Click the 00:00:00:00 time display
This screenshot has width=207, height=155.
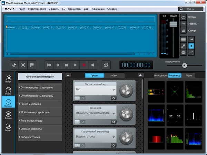click(136, 65)
